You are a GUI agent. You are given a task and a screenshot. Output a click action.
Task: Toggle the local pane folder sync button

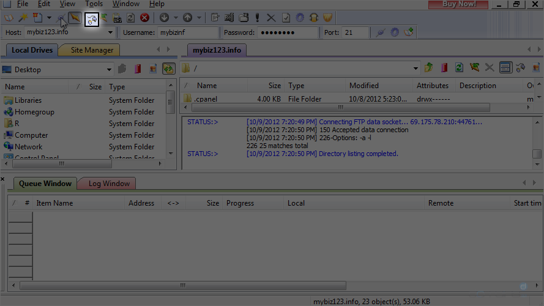pyautogui.click(x=168, y=69)
